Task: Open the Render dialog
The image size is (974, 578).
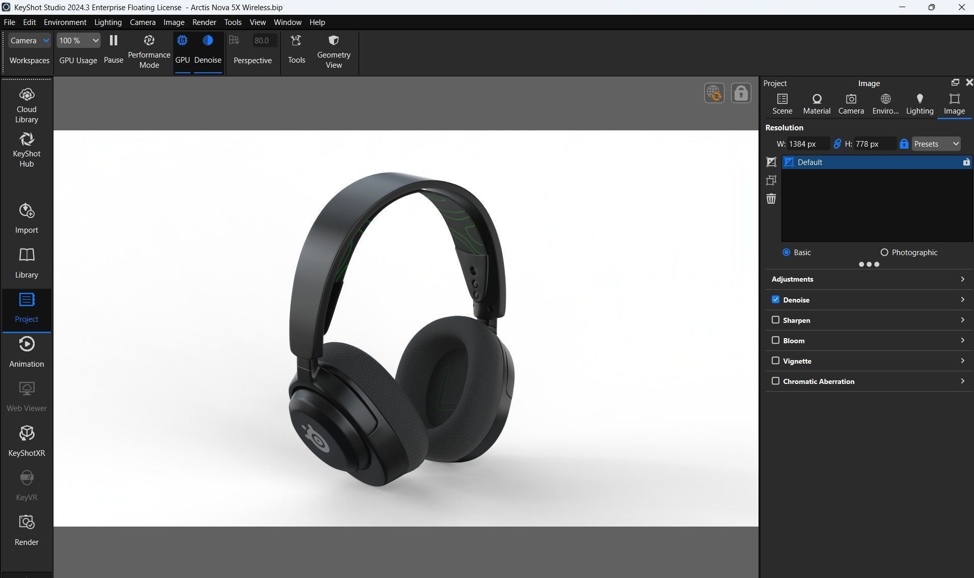Action: 26,530
